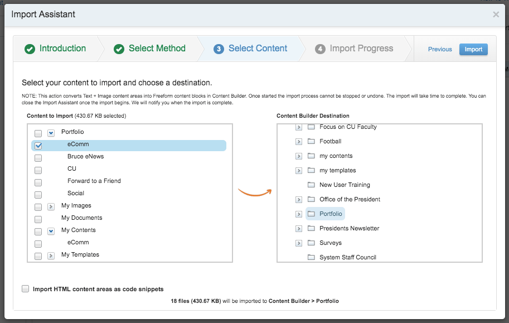Select Office of the President destination folder

click(x=311, y=199)
